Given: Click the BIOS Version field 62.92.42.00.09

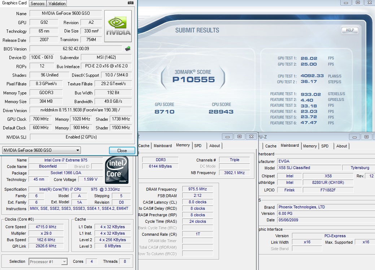Looking at the screenshot, I should tap(76, 49).
